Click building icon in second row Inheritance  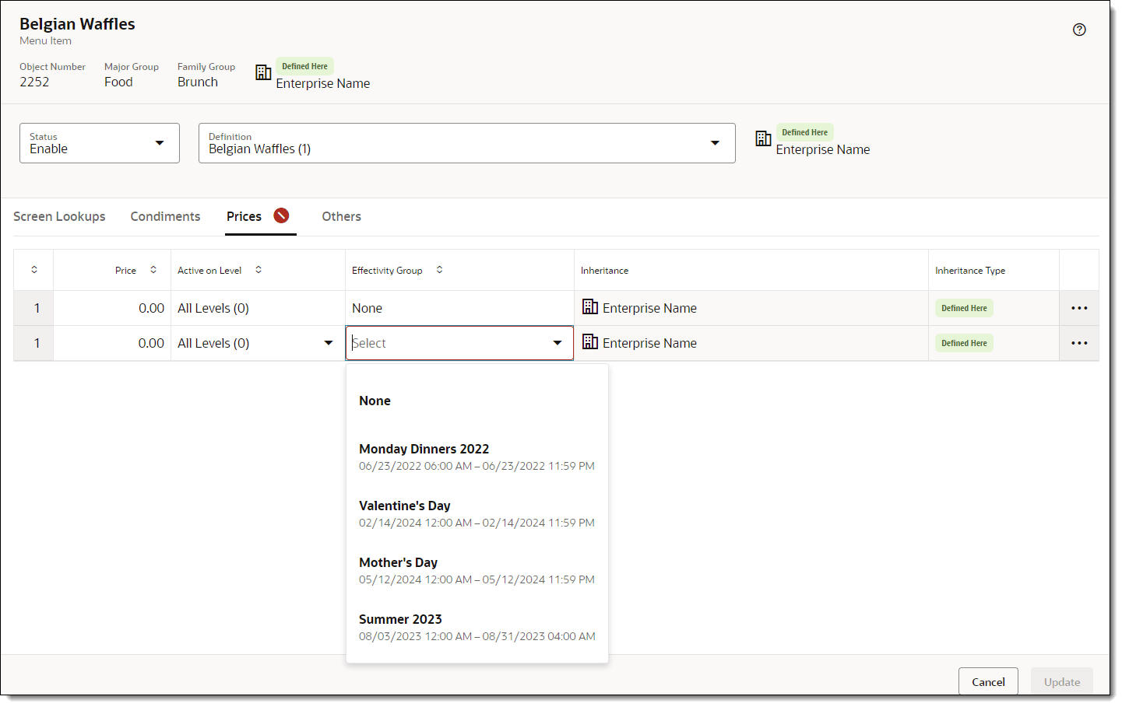click(x=590, y=341)
